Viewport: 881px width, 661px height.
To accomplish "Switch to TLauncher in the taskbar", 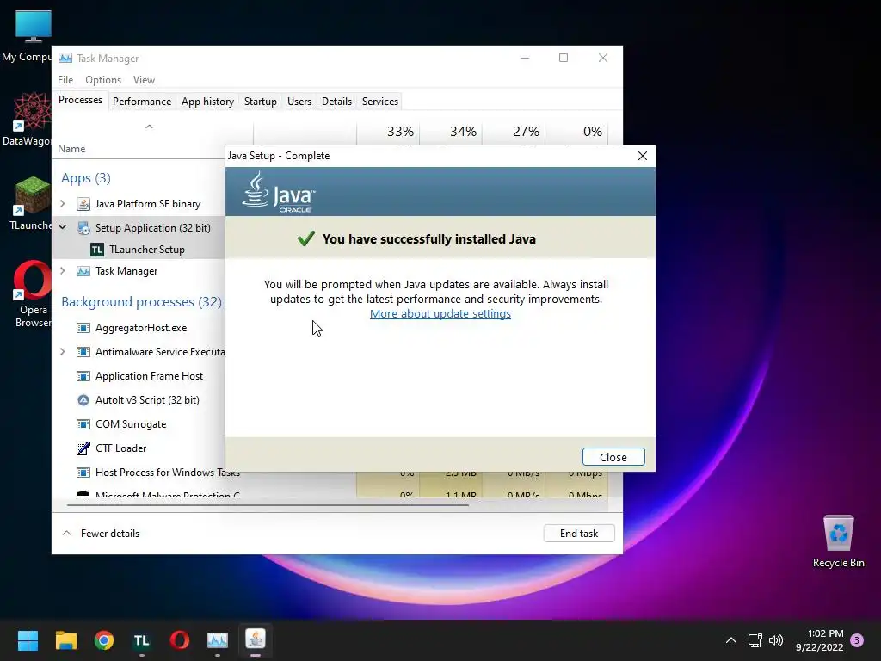I will (142, 639).
